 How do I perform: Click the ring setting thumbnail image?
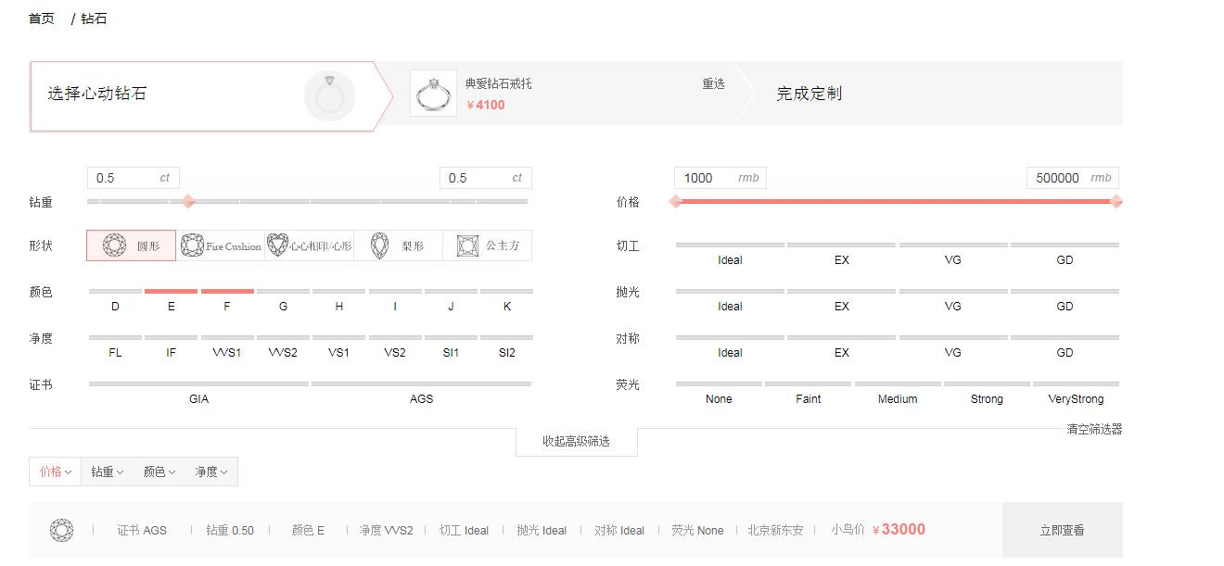pyautogui.click(x=433, y=94)
